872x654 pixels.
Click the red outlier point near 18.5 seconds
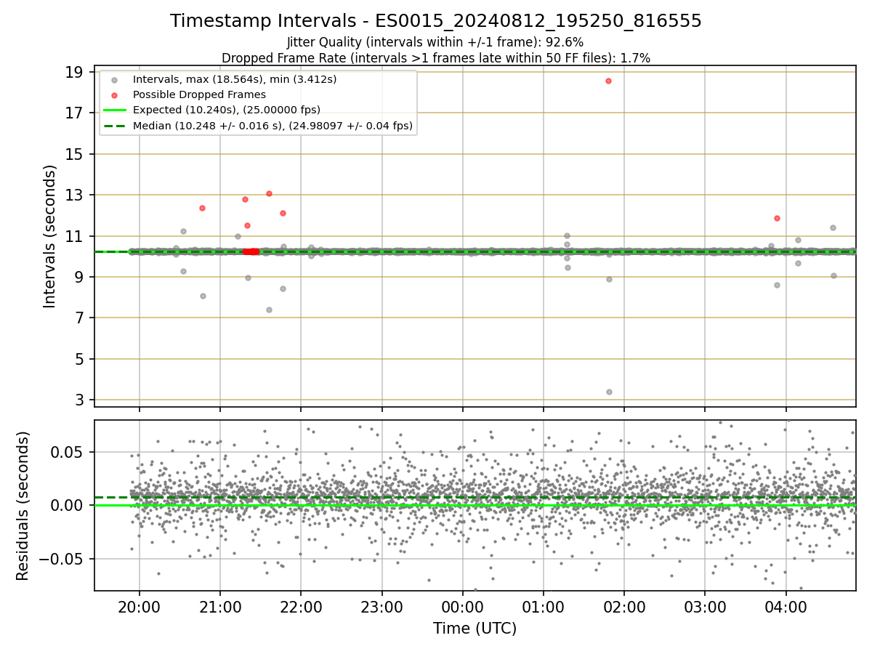(608, 81)
